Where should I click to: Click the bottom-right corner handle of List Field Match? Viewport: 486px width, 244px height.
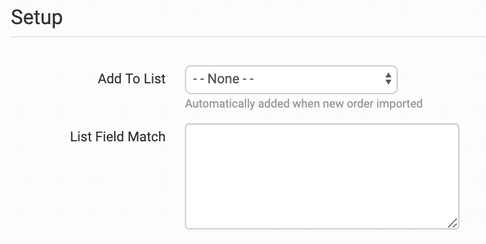pyautogui.click(x=453, y=223)
